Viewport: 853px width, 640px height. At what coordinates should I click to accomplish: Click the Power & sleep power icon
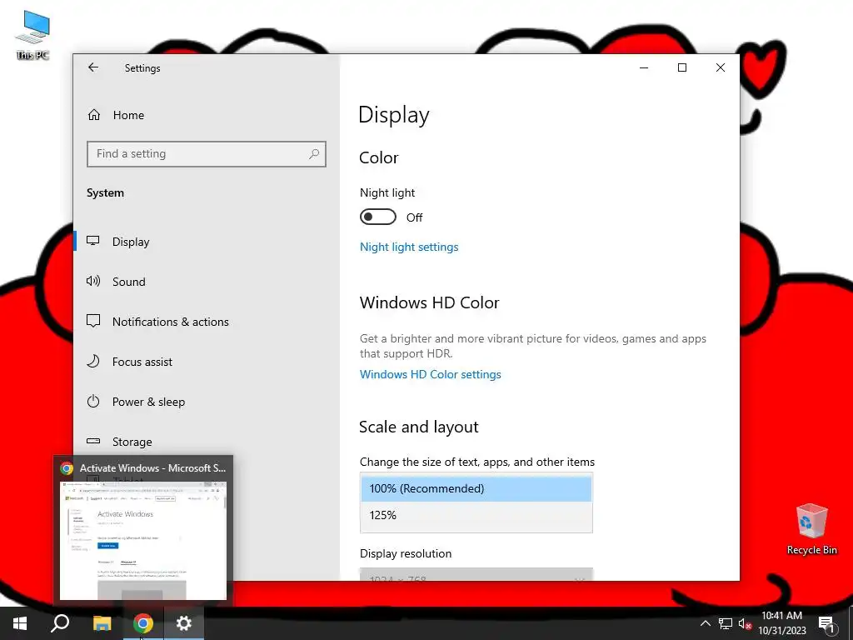[93, 401]
